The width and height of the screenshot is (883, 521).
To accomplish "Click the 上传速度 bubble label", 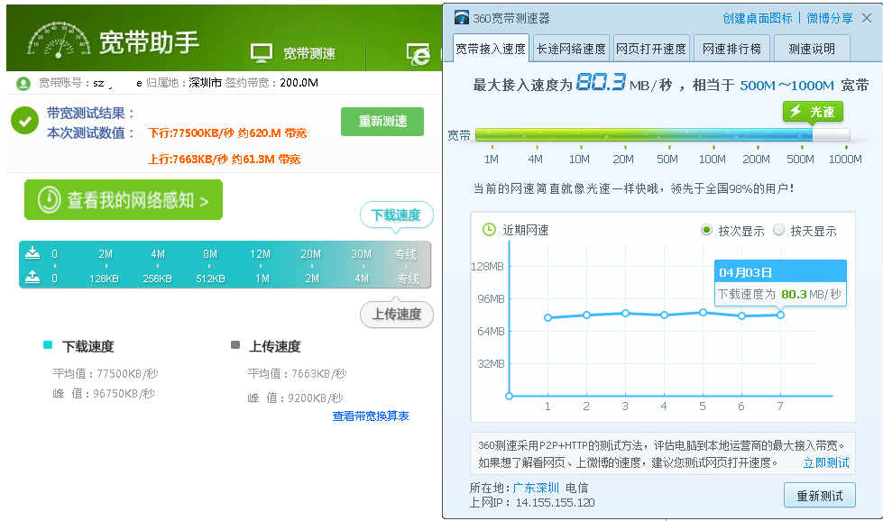I will (397, 314).
